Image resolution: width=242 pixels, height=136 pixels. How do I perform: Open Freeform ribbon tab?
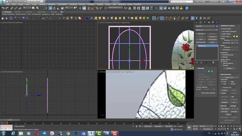pyautogui.click(x=18, y=12)
